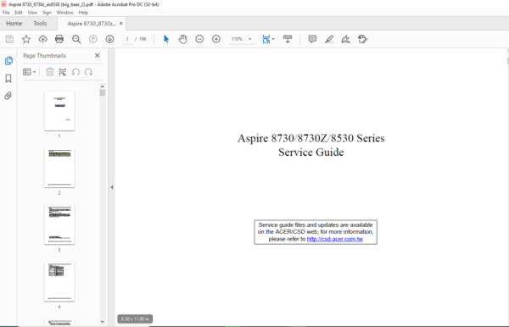Collapse the navigation pane with arrow handle

coord(112,187)
